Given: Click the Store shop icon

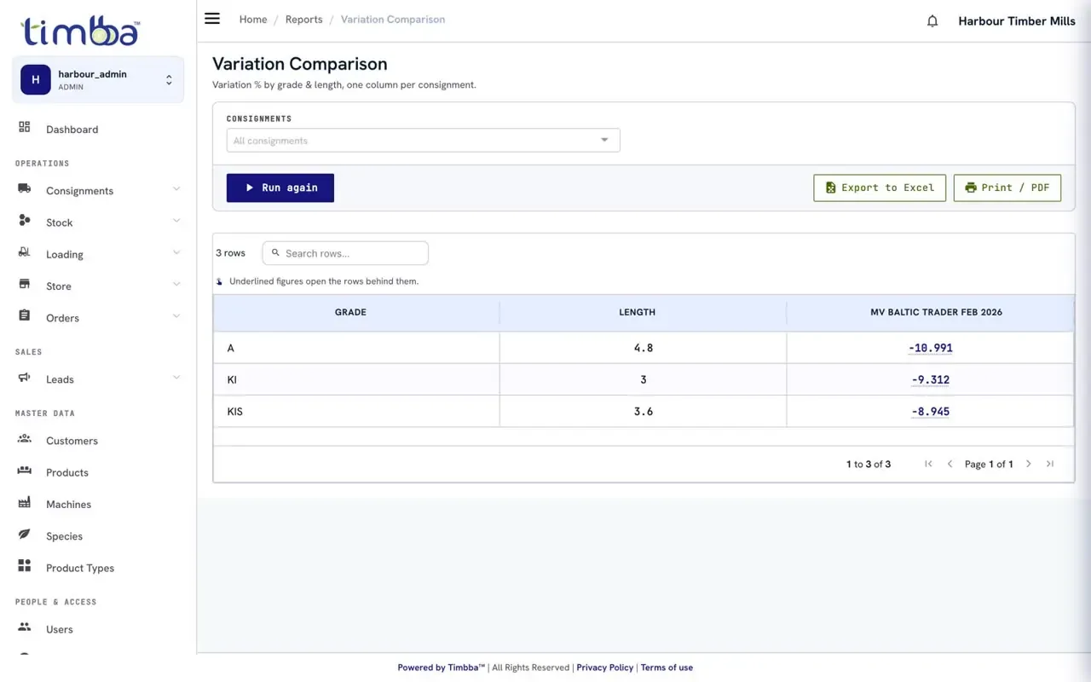Looking at the screenshot, I should pyautogui.click(x=25, y=285).
